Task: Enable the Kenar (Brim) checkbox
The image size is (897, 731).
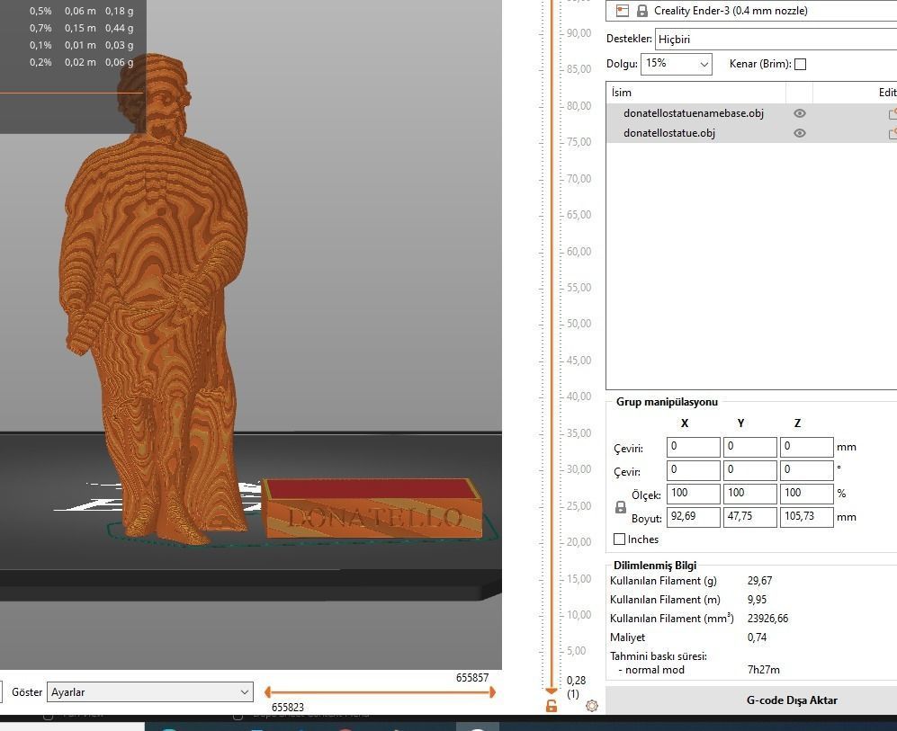Action: [x=801, y=64]
